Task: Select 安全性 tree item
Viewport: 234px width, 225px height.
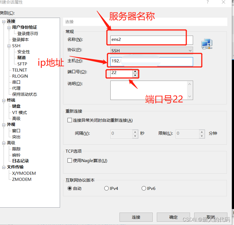Action: pyautogui.click(x=24, y=52)
